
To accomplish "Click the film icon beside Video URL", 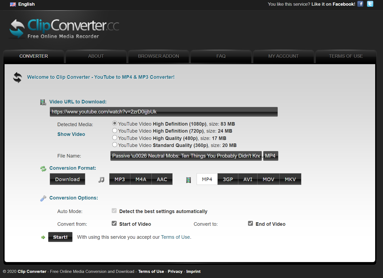I will click(43, 102).
